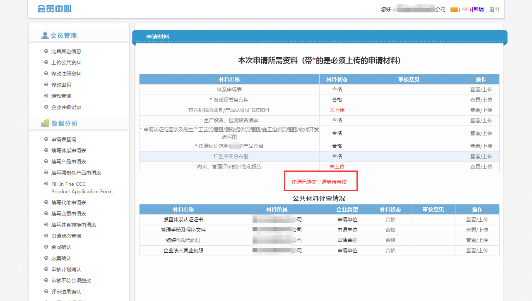
Task: Log out using the 退出 link
Action: click(x=494, y=9)
